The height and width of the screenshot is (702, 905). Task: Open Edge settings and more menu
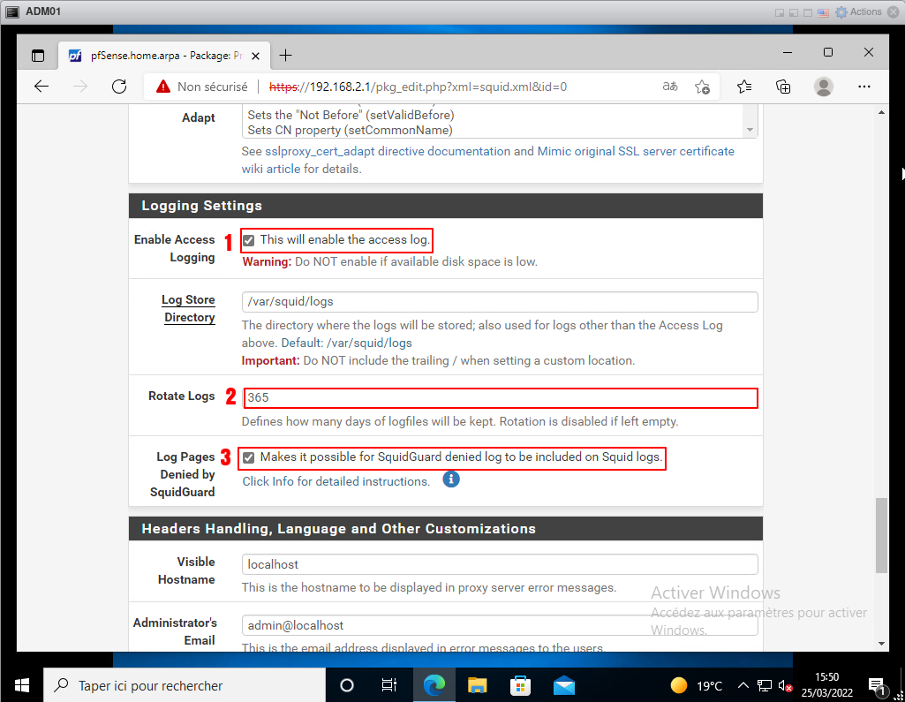[x=864, y=87]
